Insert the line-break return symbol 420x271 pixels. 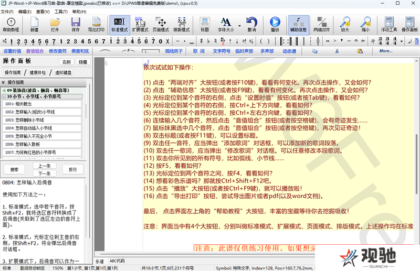point(410,41)
